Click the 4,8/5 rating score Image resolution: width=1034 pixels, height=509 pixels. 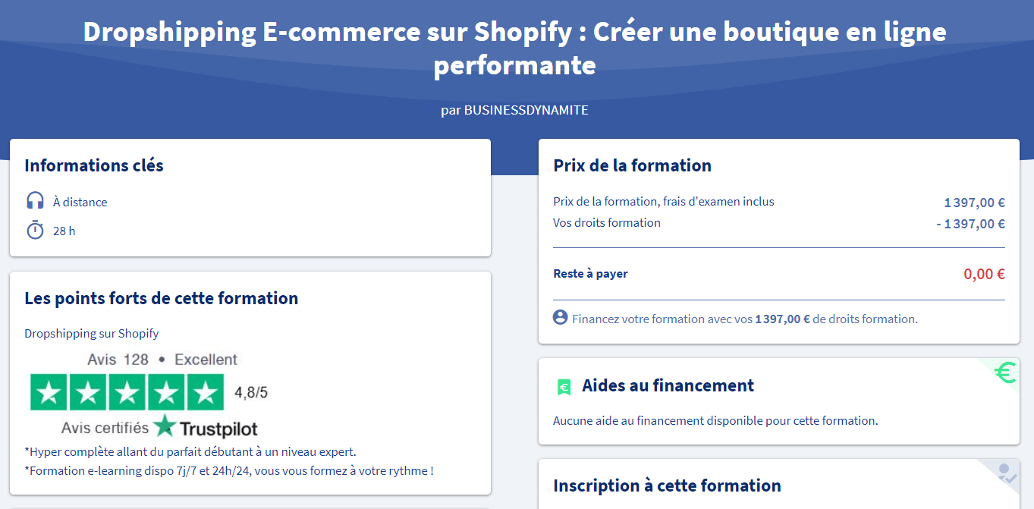[251, 393]
